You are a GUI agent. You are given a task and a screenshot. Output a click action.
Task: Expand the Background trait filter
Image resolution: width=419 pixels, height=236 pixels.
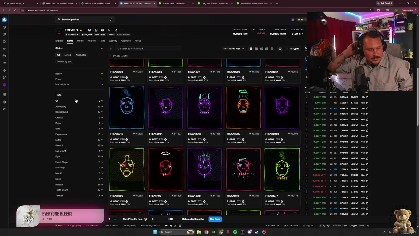[79, 112]
